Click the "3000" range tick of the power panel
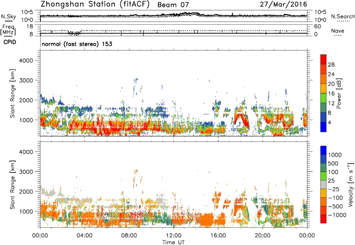 (26, 80)
